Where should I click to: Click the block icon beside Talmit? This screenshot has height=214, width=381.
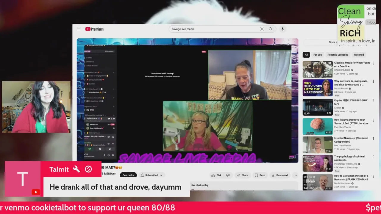coord(88,169)
